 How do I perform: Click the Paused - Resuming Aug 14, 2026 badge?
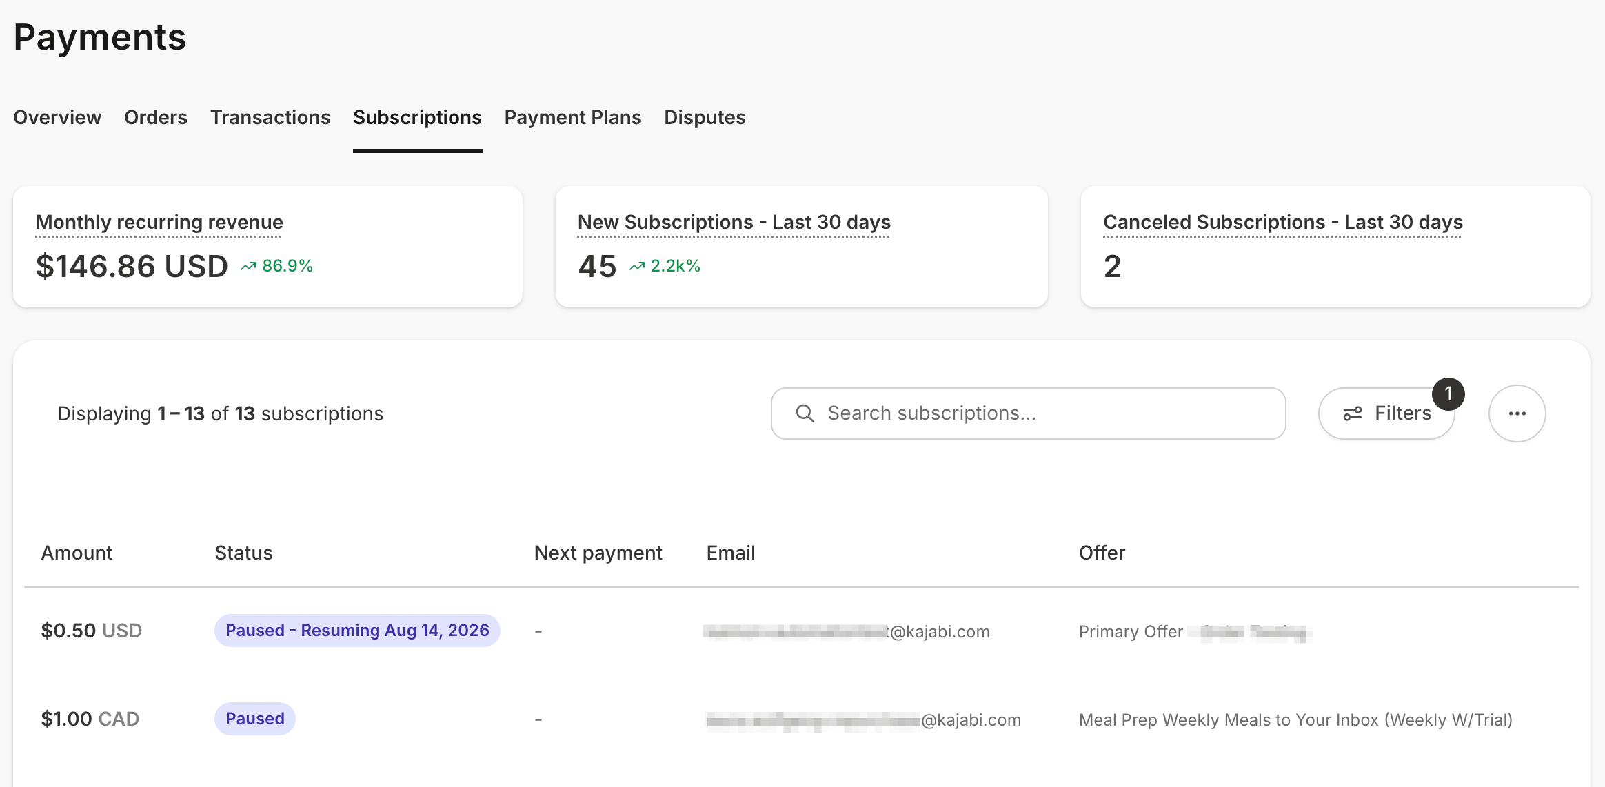[357, 631]
